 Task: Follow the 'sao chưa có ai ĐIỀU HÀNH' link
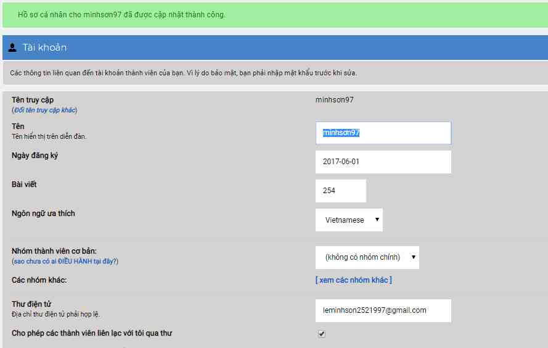pyautogui.click(x=65, y=262)
